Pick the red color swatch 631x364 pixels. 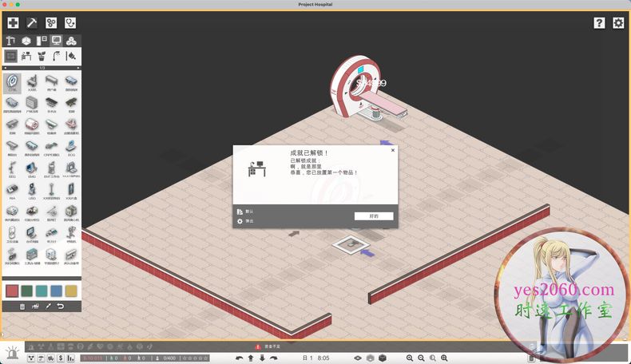(13, 291)
